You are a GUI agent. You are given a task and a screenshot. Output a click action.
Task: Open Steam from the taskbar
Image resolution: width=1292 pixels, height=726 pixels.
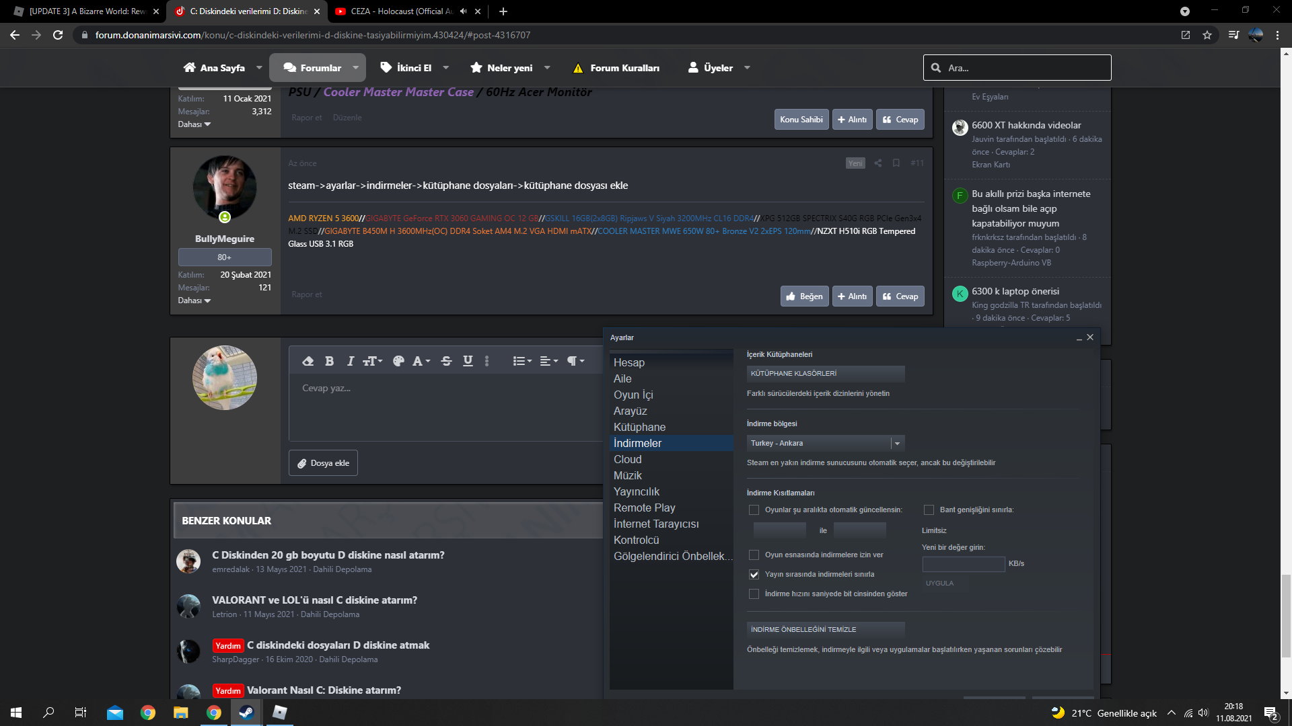(246, 713)
